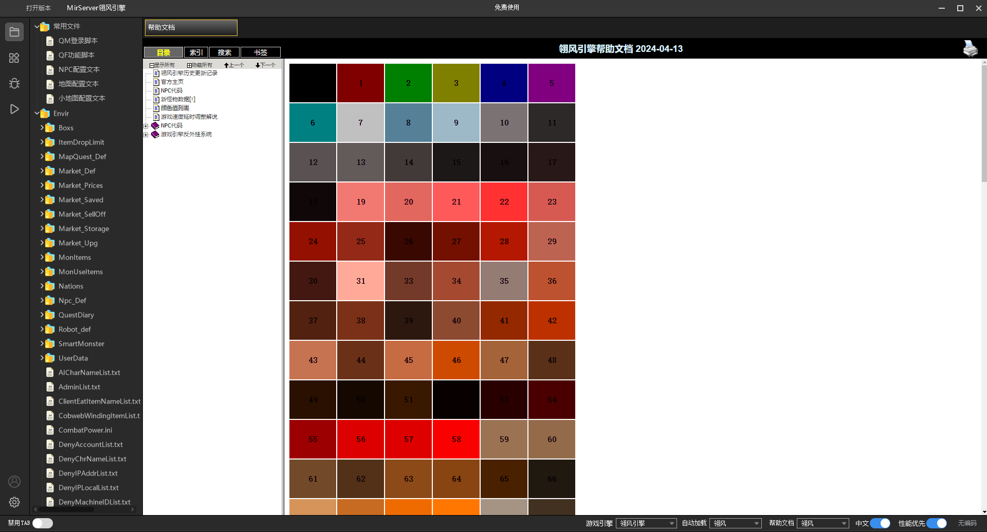Pick color swatch number 58
This screenshot has height=532, width=987.
(x=456, y=439)
